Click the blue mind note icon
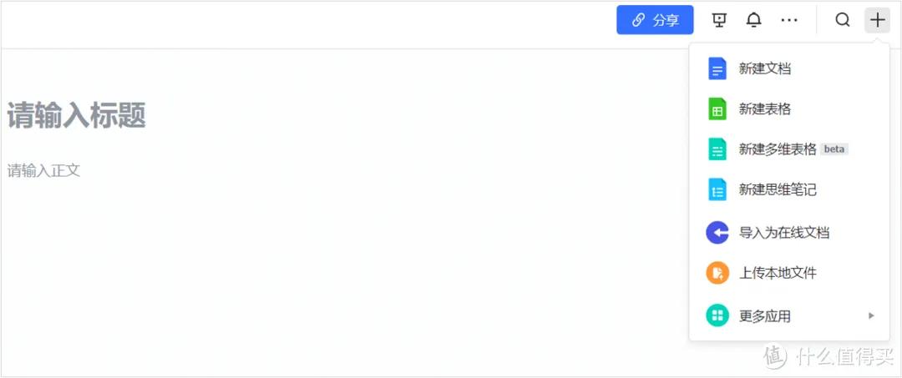Screen dimensions: 902x378 click(717, 189)
